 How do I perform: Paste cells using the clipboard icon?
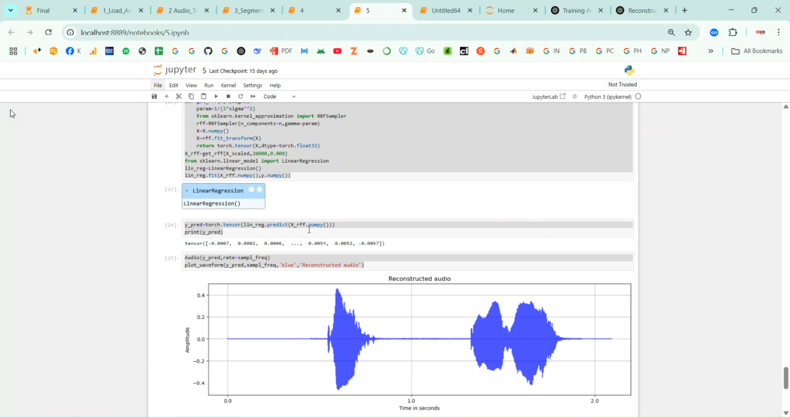[203, 96]
